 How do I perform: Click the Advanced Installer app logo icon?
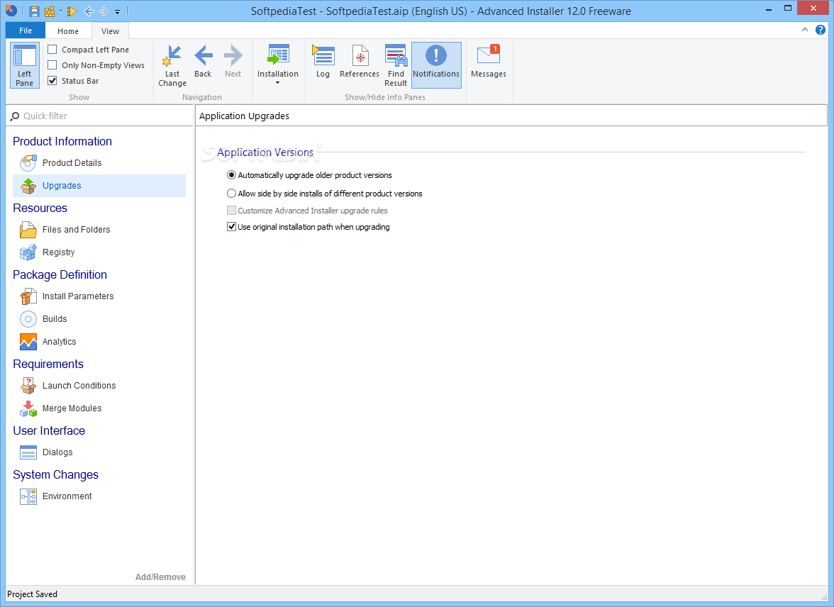11,10
